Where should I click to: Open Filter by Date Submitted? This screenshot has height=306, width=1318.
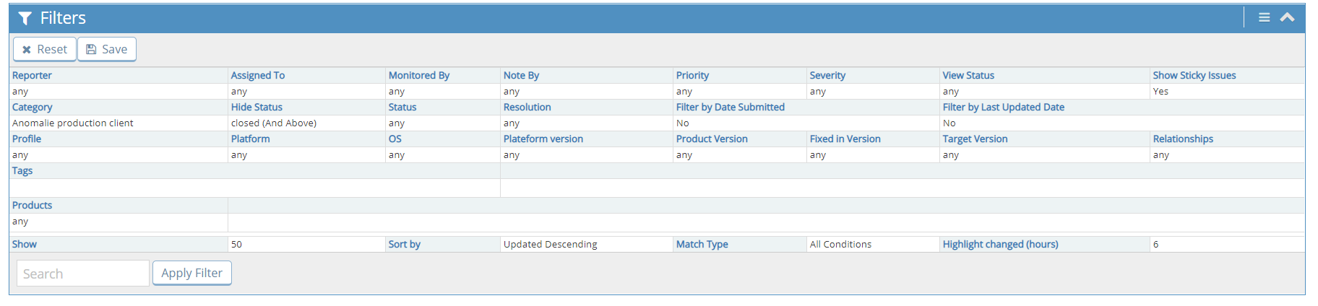730,107
